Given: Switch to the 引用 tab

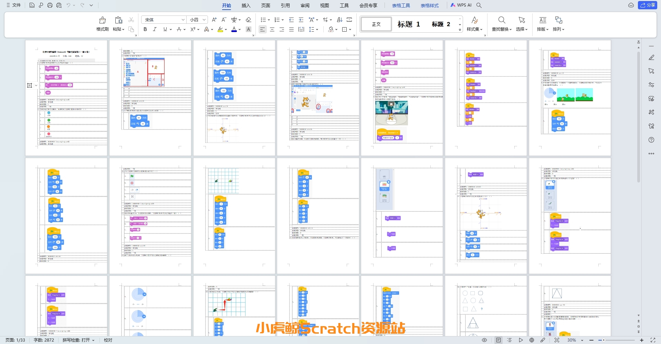Looking at the screenshot, I should pos(285,5).
